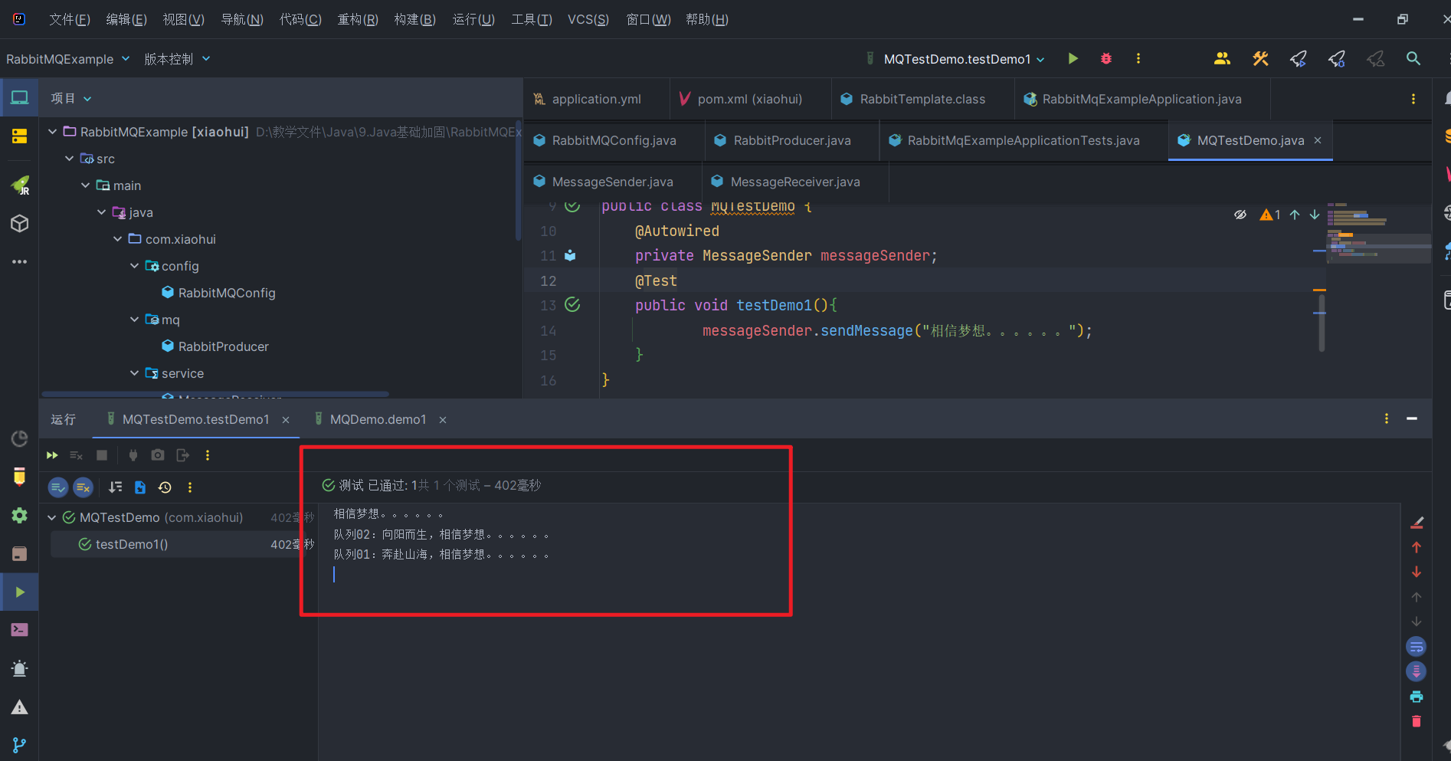The width and height of the screenshot is (1451, 761).
Task: Rerun tests with double-arrow icon
Action: 52,455
